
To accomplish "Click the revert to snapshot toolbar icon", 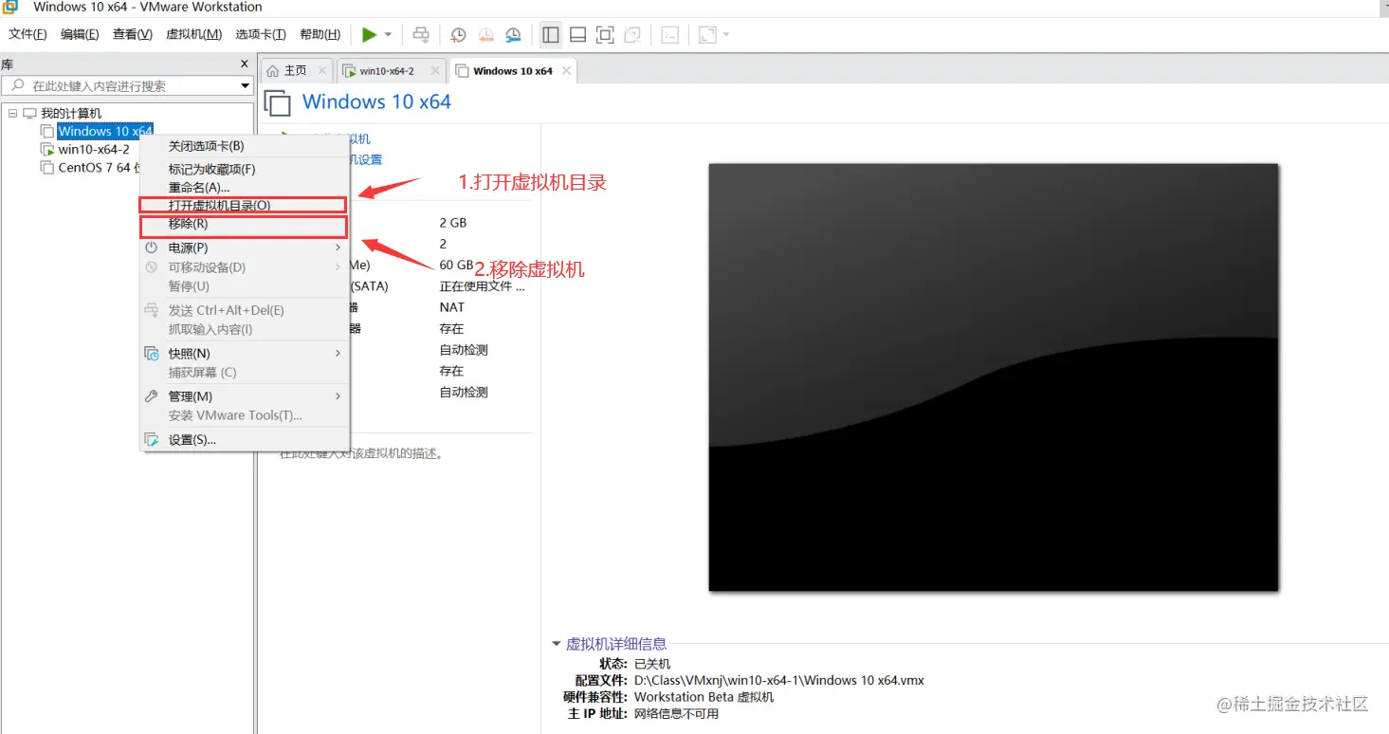I will (x=485, y=35).
